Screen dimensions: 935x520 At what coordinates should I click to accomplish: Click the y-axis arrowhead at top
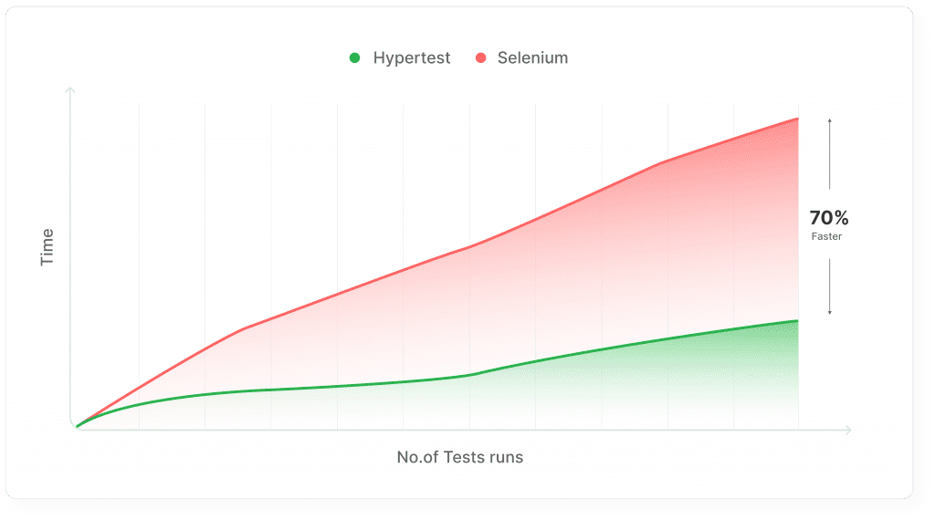pos(70,90)
